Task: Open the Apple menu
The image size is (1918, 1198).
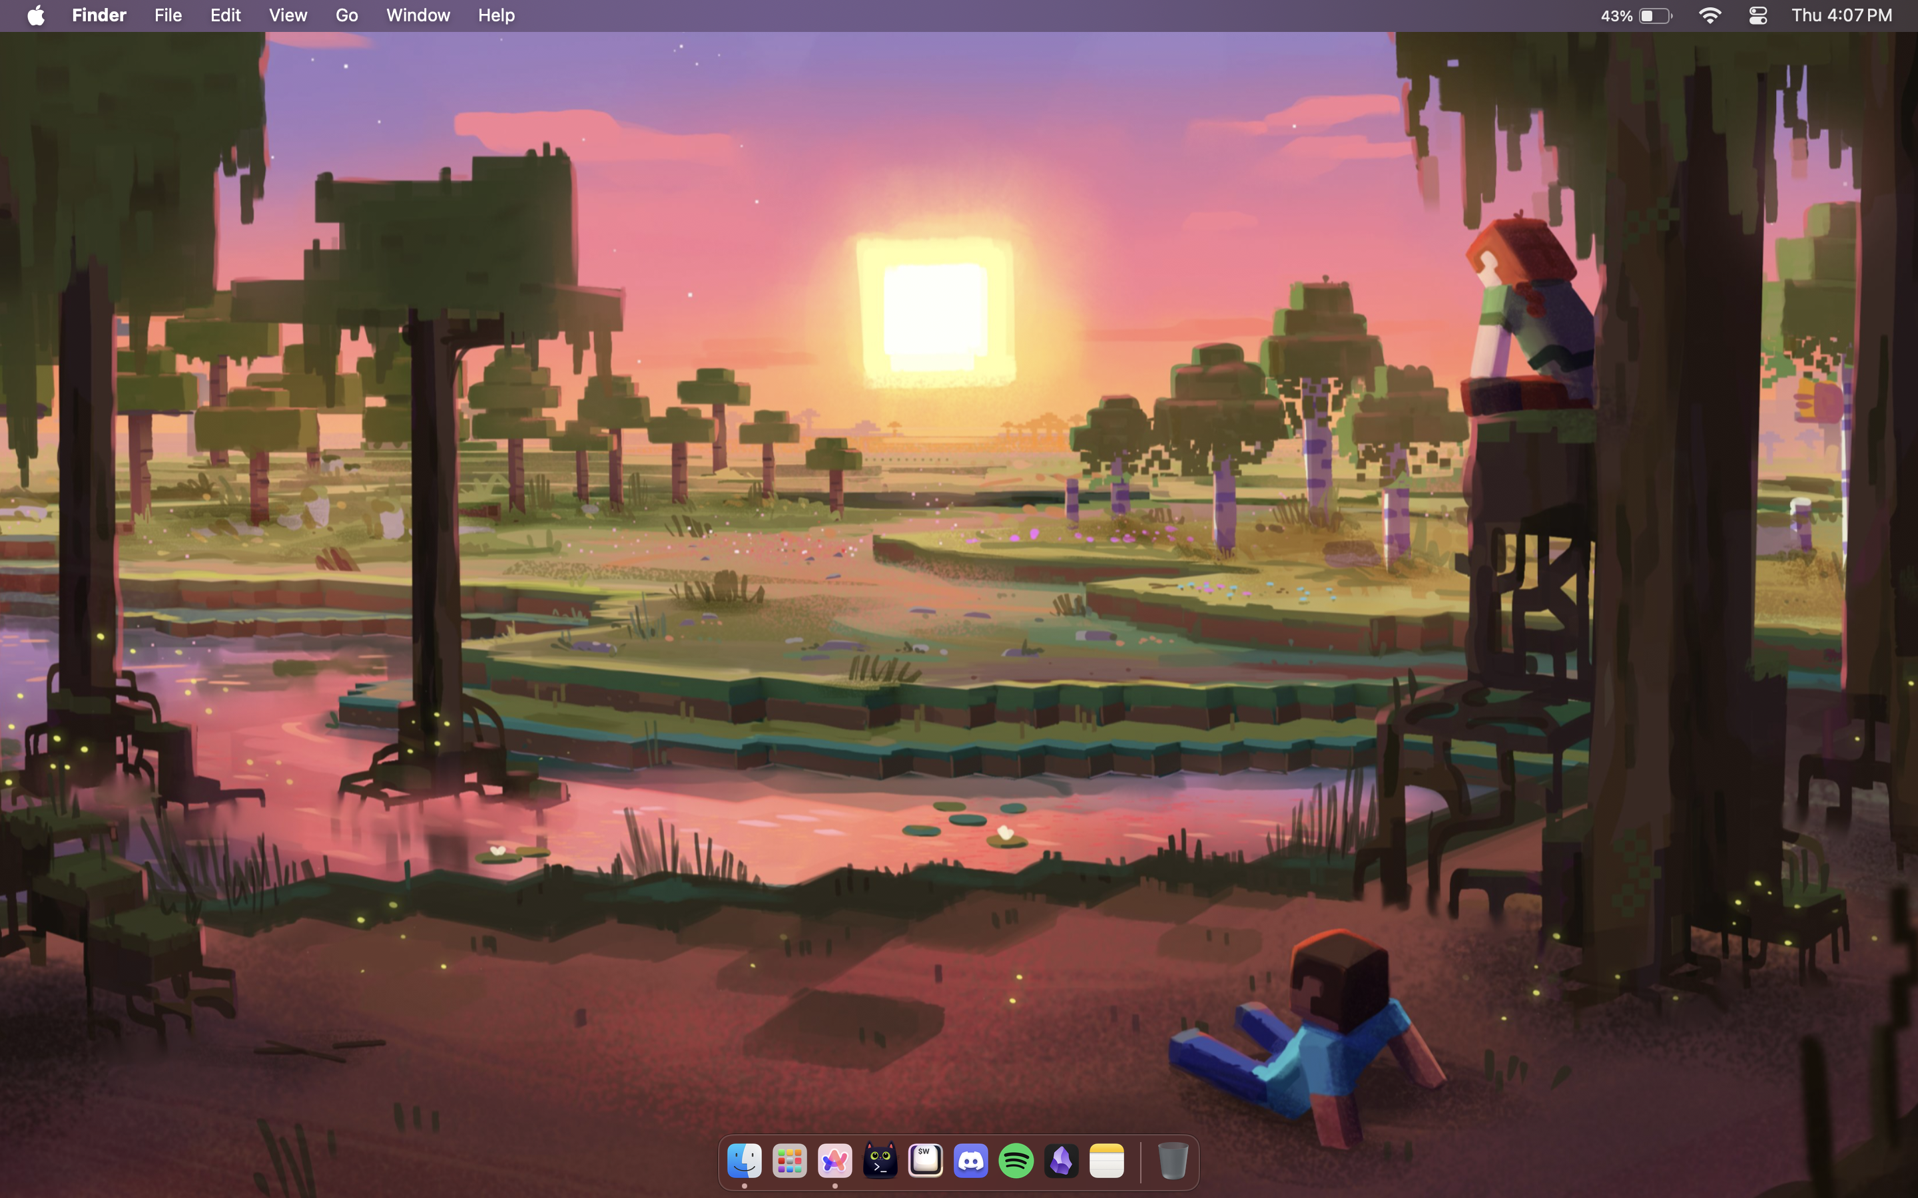Action: [x=36, y=16]
